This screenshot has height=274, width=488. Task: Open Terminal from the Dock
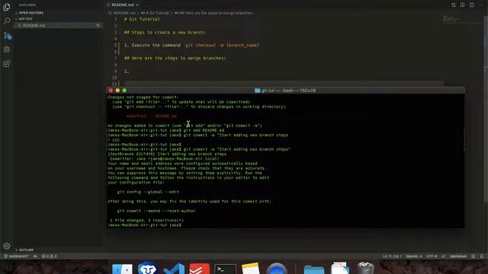225,269
